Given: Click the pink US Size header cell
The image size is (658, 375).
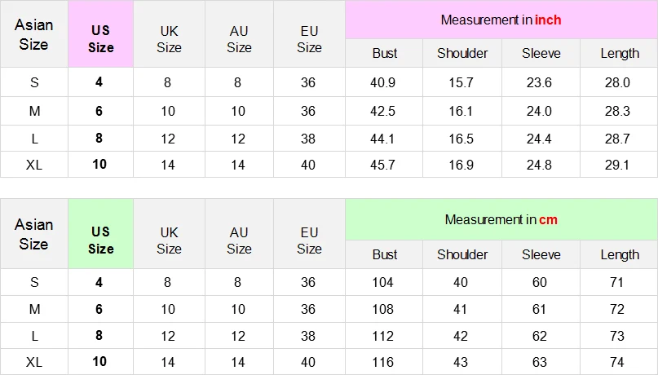Looking at the screenshot, I should [x=101, y=34].
